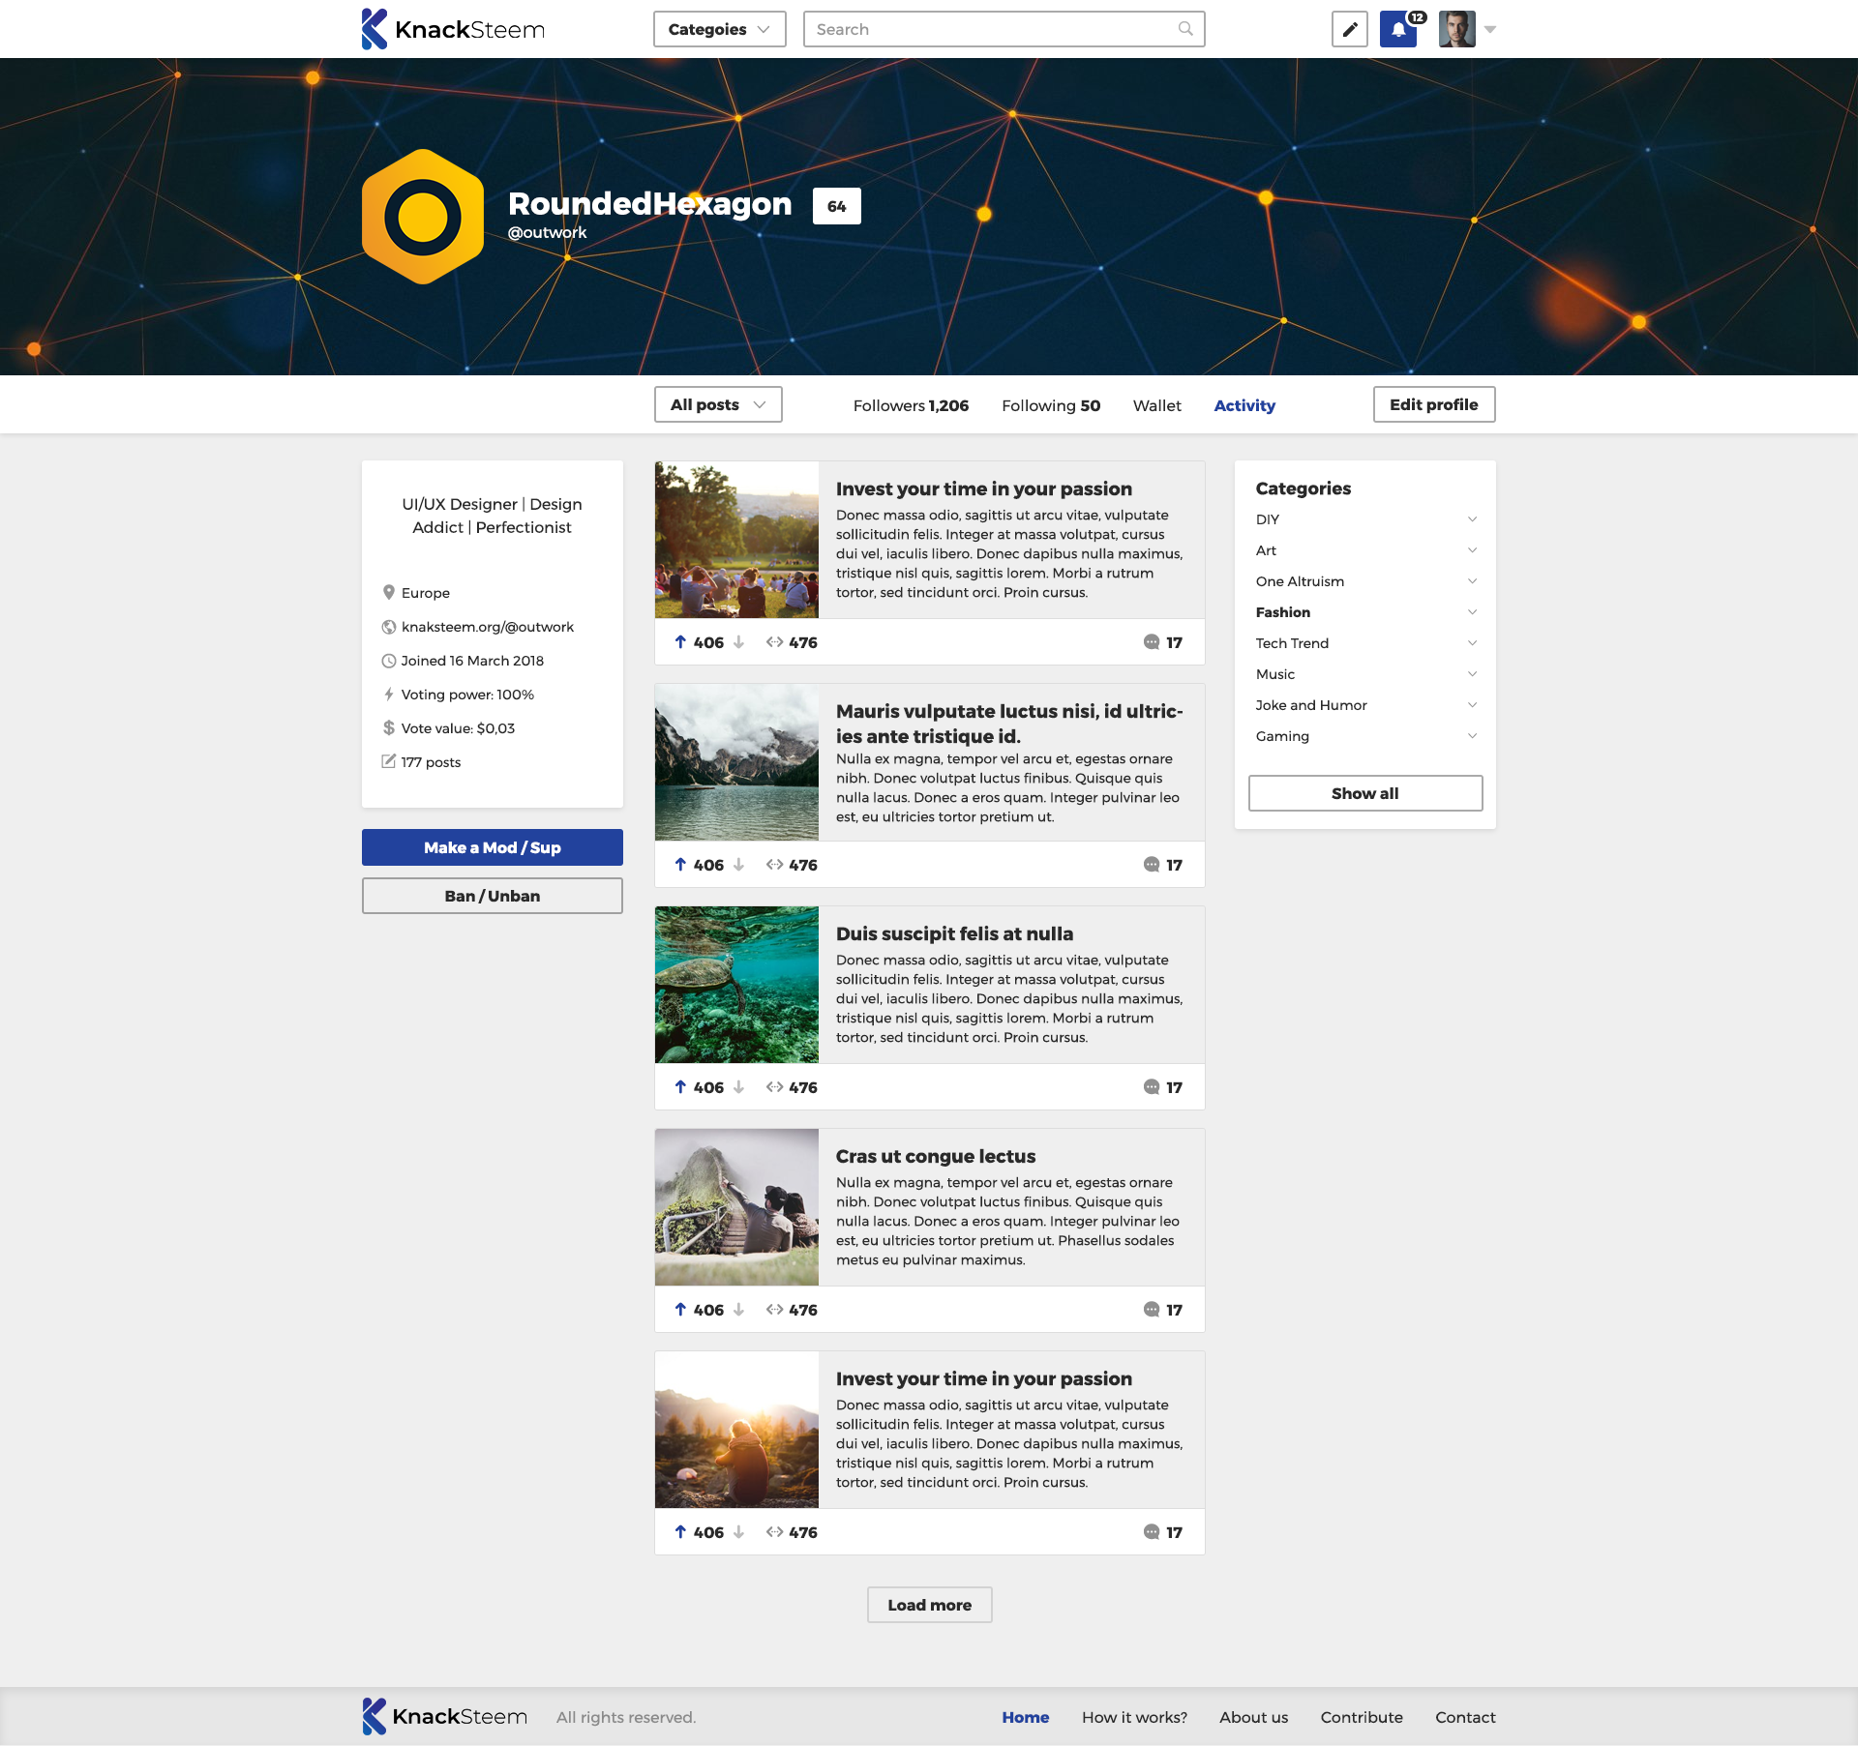The image size is (1858, 1746).
Task: Downvote the Mauris vulputate luctus post
Action: [x=738, y=865]
